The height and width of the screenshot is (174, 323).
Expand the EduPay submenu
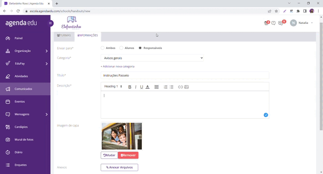[x=47, y=64]
